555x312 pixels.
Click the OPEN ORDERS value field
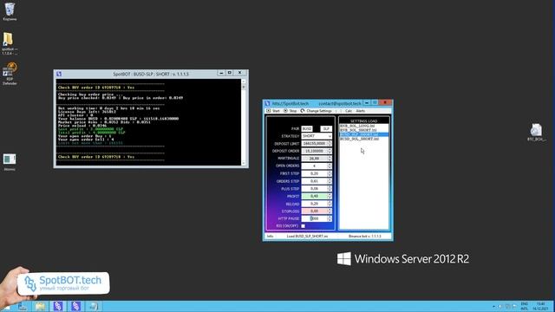tap(314, 166)
